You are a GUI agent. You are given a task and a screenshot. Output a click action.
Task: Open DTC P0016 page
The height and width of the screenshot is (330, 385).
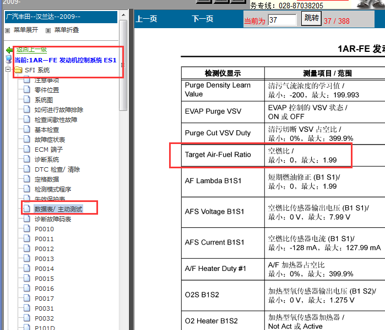44,289
